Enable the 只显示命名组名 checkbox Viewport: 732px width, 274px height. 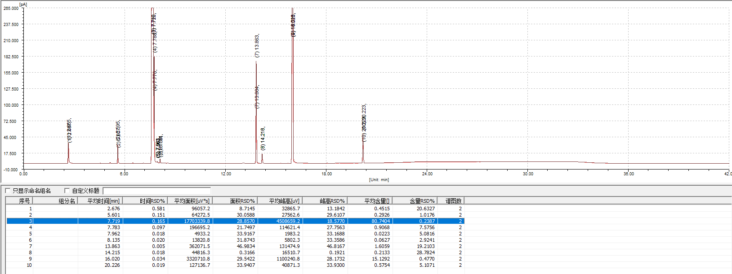click(x=8, y=191)
